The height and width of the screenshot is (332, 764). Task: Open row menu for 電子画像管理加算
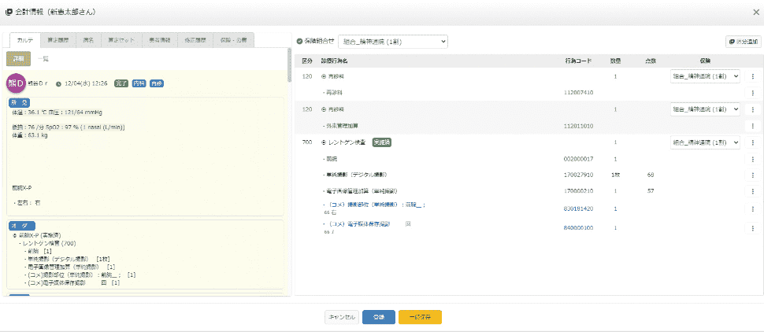point(752,191)
